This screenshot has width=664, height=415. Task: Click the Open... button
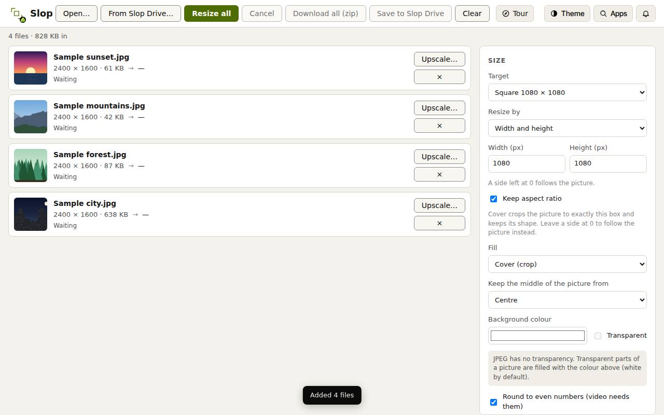(76, 13)
